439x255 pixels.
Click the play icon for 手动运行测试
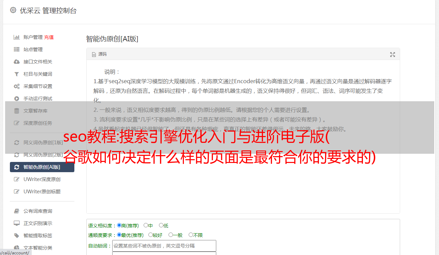(x=16, y=99)
